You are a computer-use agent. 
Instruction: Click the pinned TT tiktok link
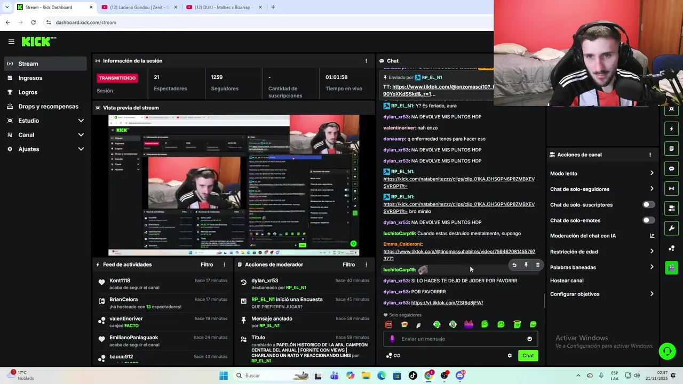439,90
